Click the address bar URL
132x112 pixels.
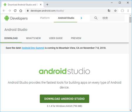point(47,11)
